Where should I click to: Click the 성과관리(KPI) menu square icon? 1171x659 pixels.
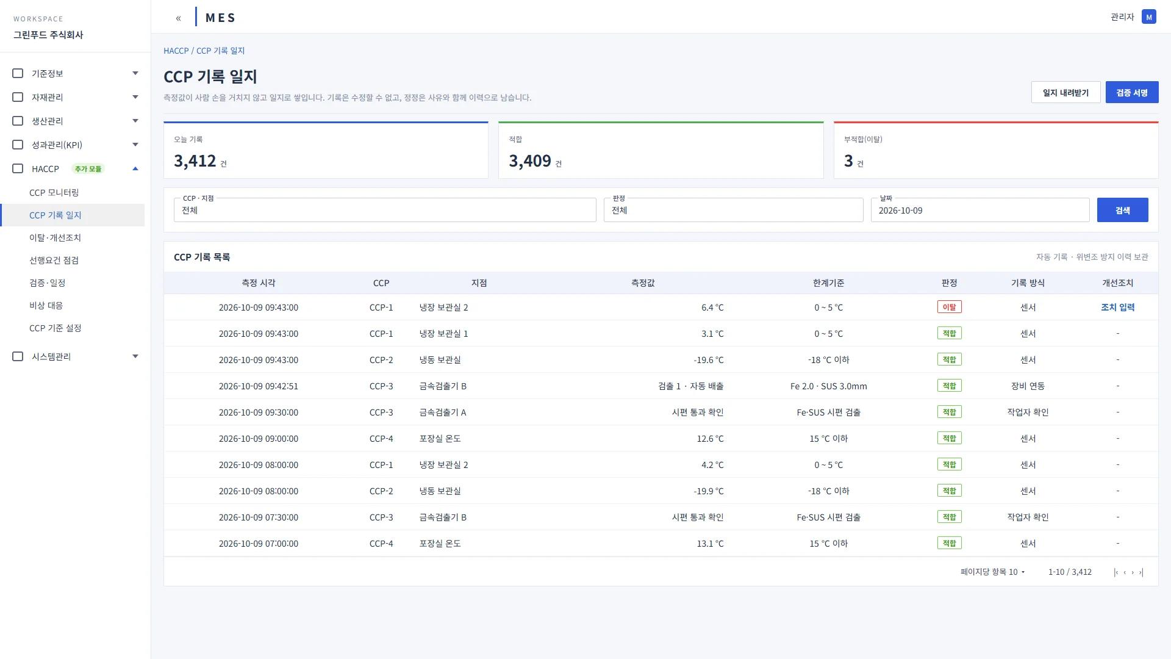[x=18, y=145]
